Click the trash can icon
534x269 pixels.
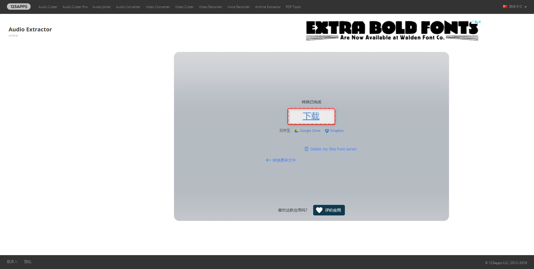click(x=306, y=149)
